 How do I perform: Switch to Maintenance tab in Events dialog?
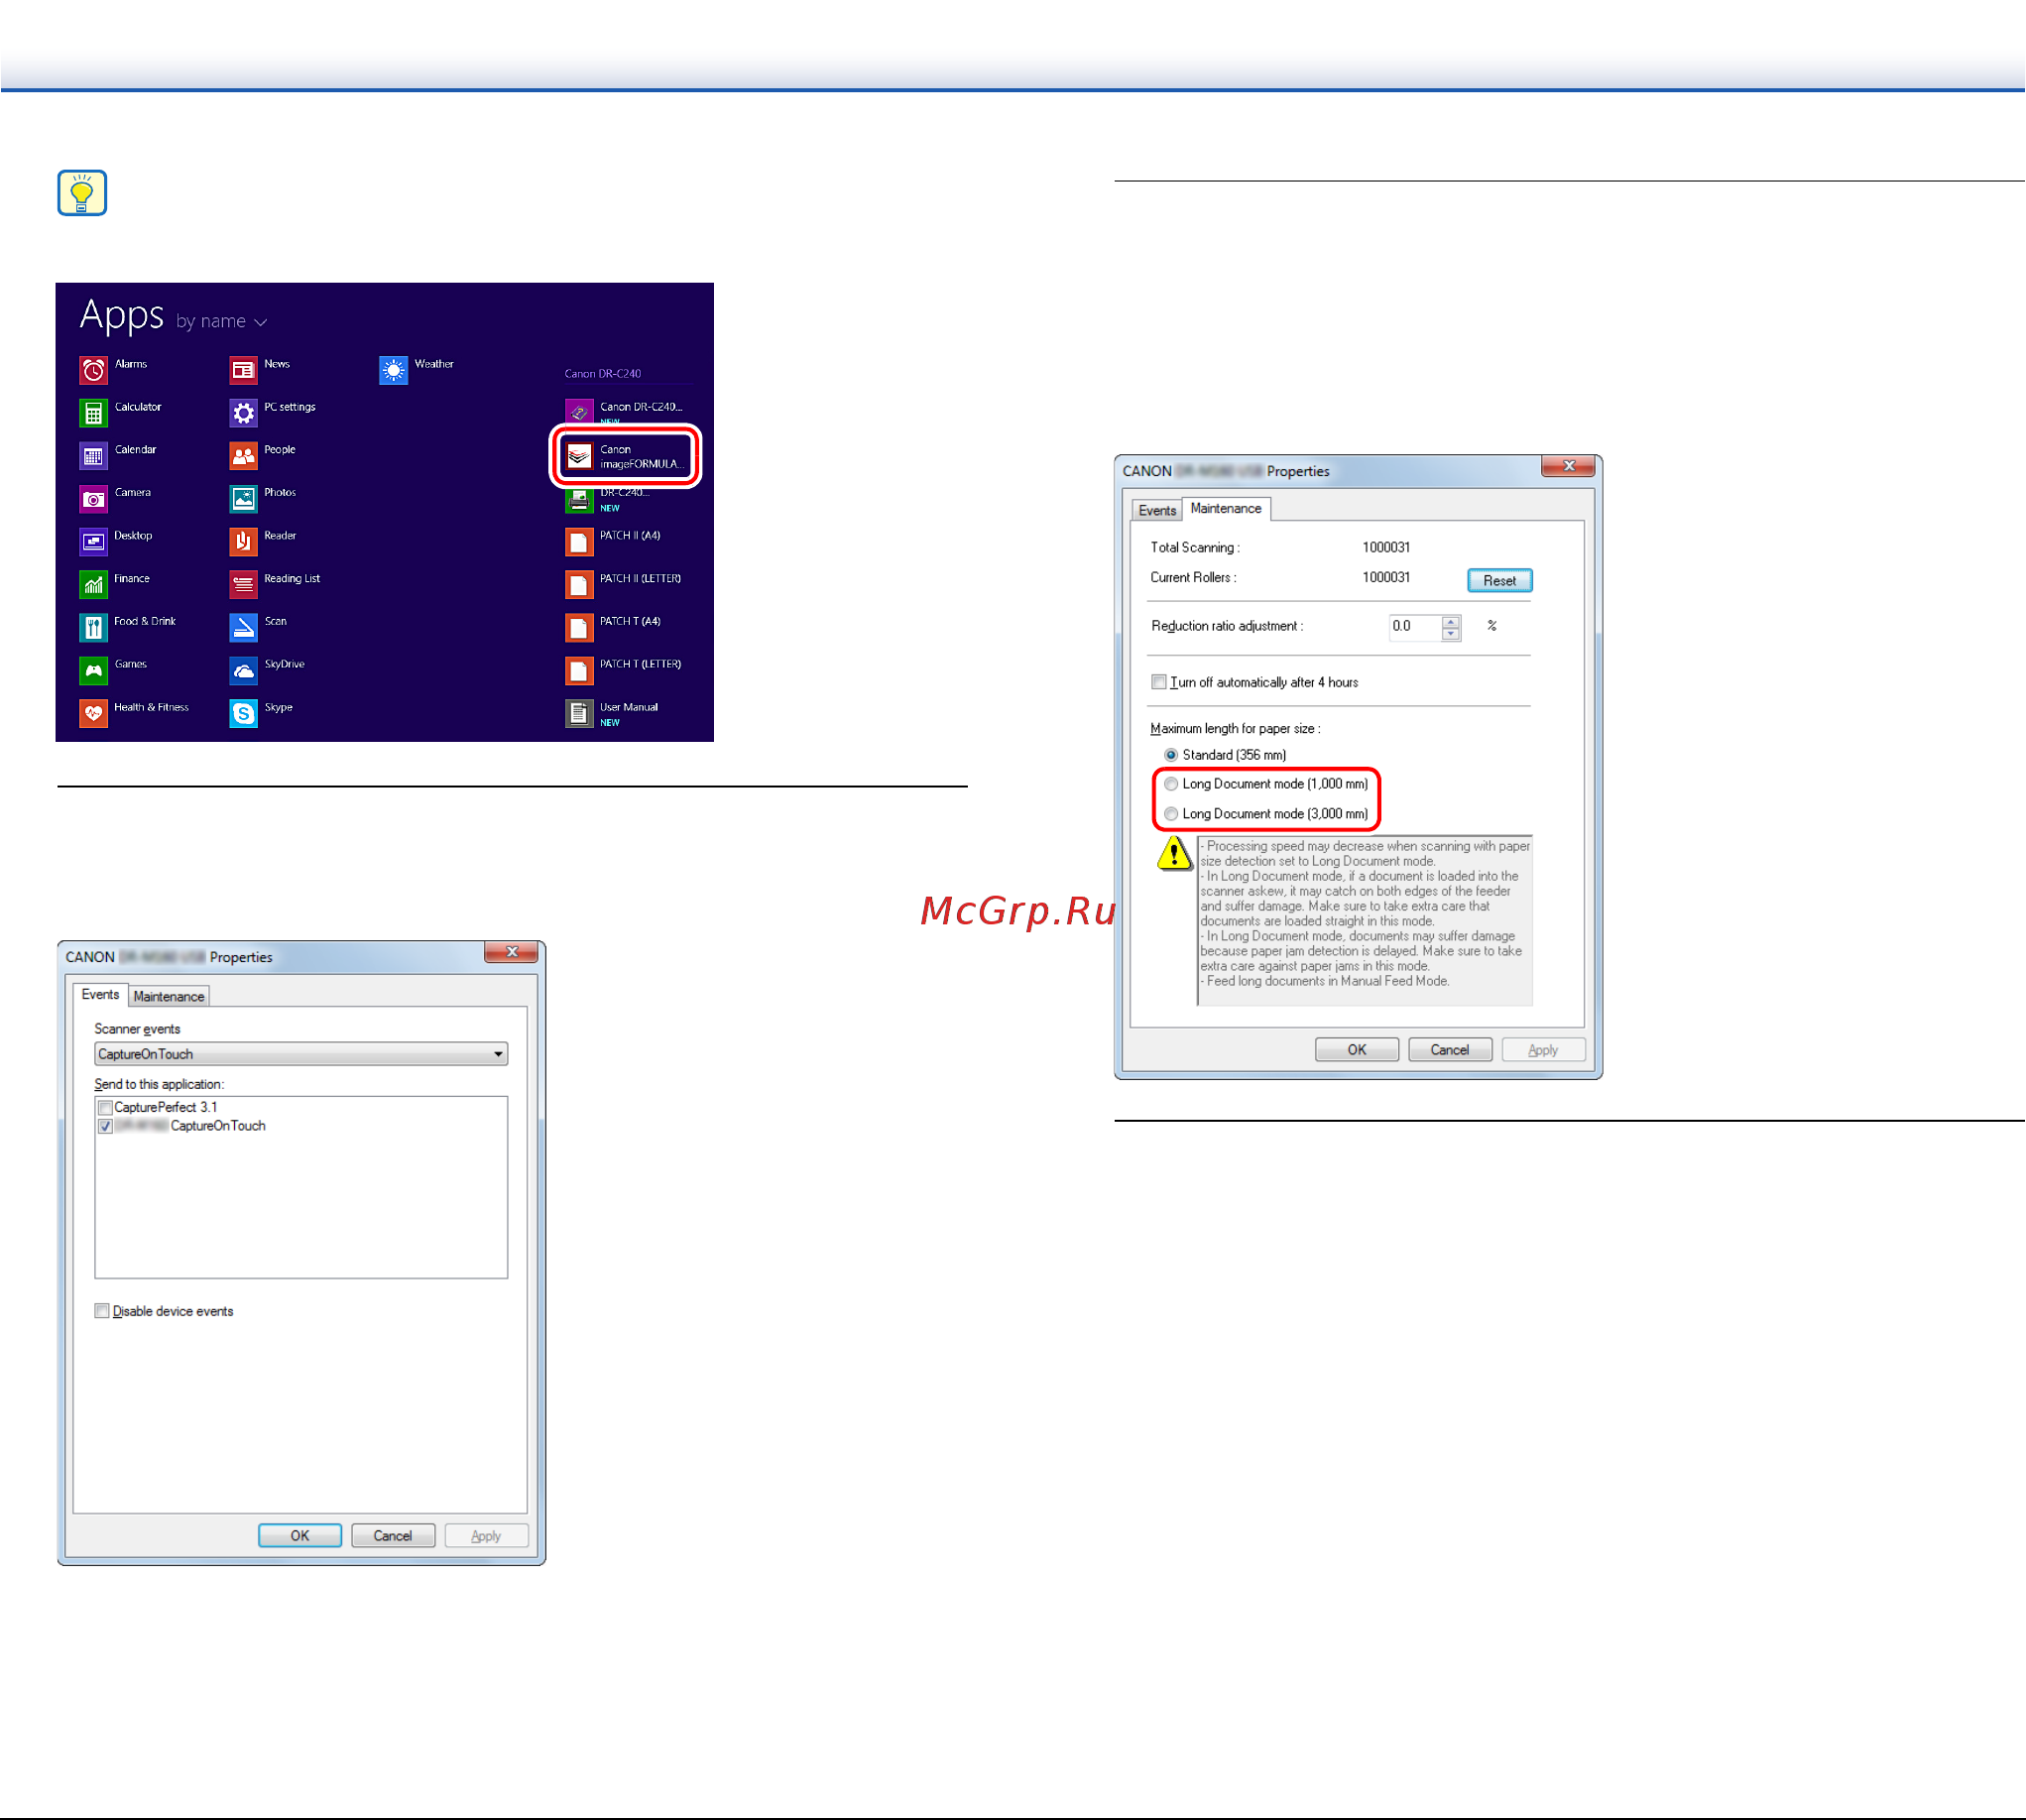pos(169,997)
